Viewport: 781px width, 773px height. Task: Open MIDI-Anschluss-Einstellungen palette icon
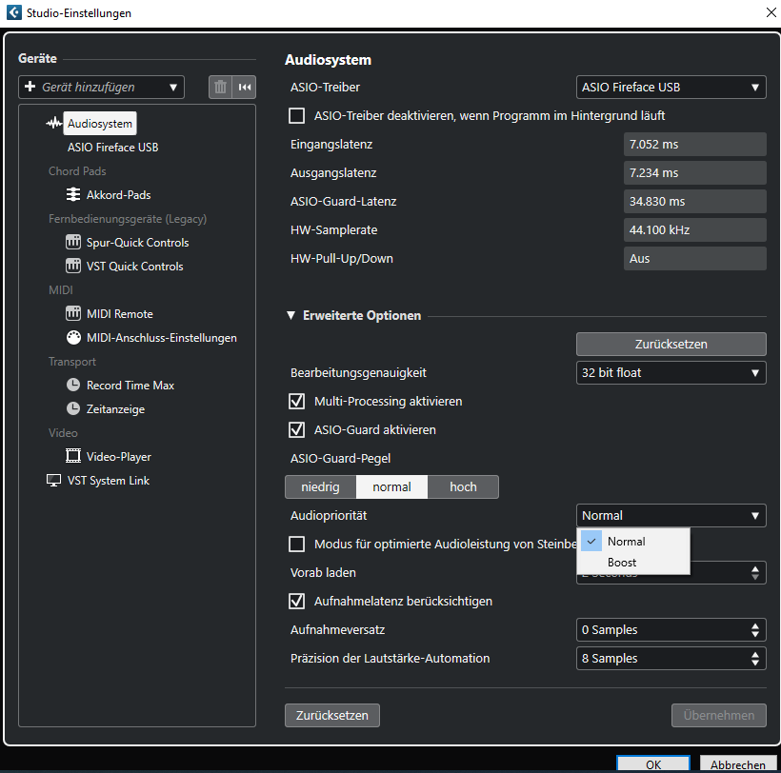(x=73, y=338)
